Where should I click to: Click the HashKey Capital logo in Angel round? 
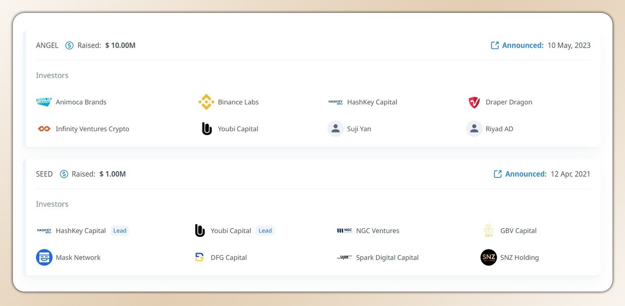pyautogui.click(x=336, y=102)
